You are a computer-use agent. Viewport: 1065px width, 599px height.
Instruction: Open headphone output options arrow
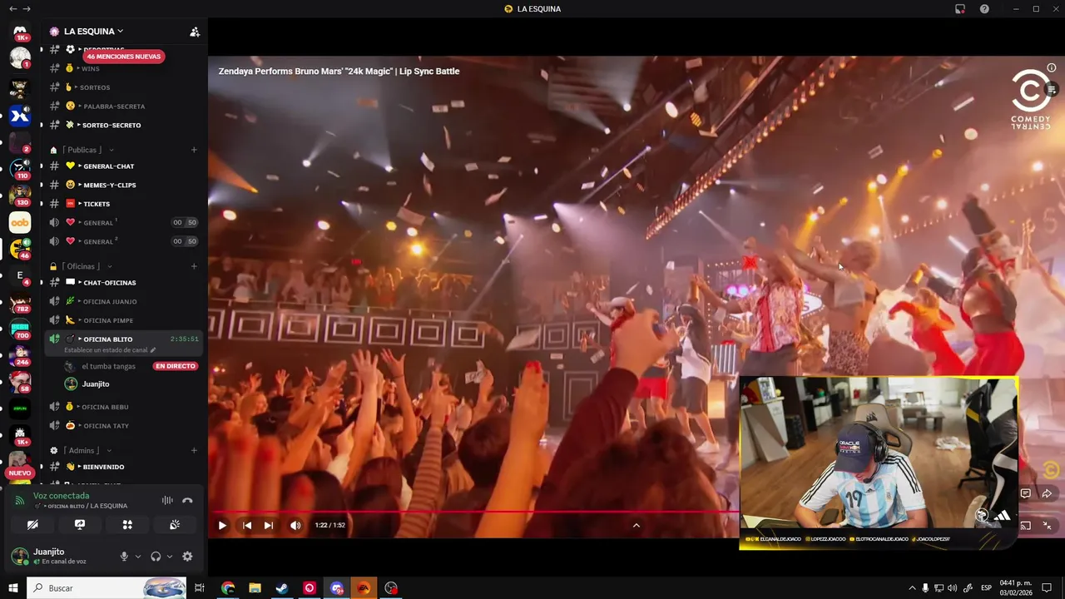[x=170, y=557]
